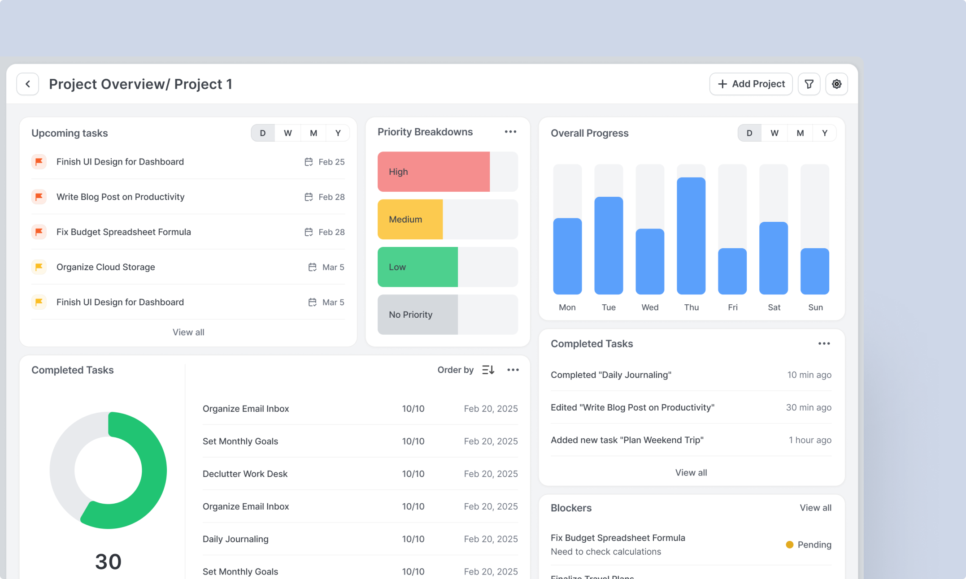The image size is (966, 579).
Task: Switch Upcoming tasks to W view
Action: (287, 133)
